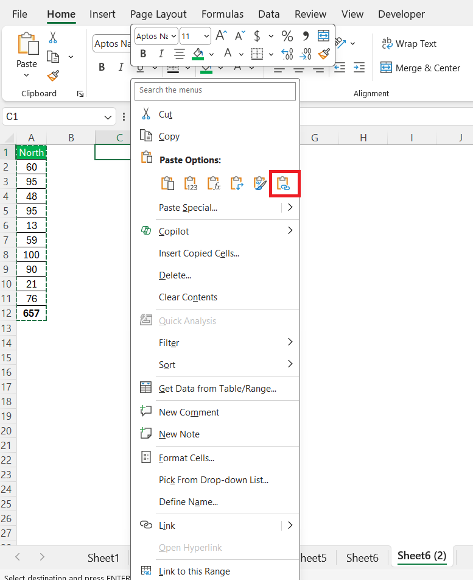Switch to the Sheet6 tab
The height and width of the screenshot is (580, 473).
362,557
